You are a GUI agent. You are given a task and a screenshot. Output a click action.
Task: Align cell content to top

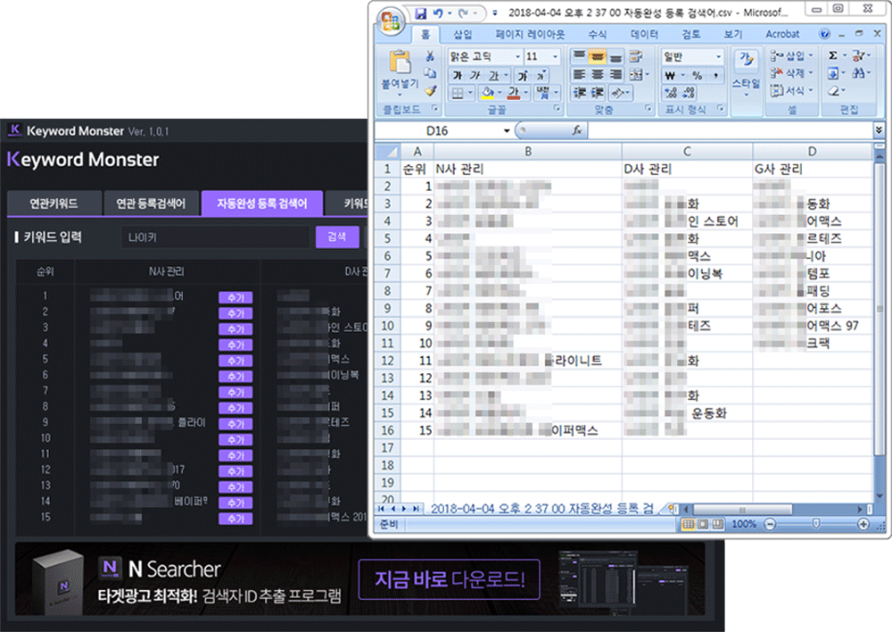click(x=579, y=56)
